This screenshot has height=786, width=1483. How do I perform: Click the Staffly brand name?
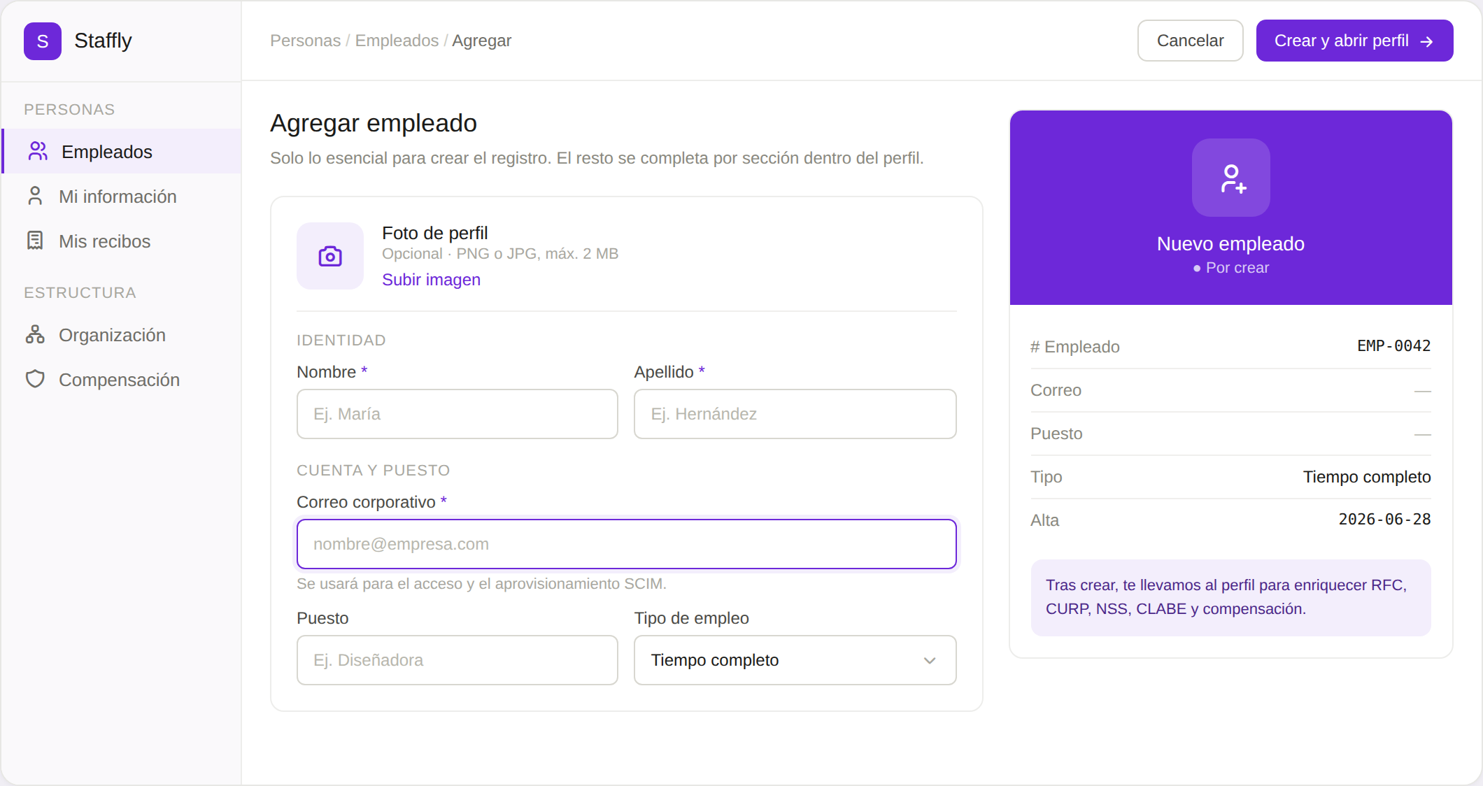pyautogui.click(x=103, y=41)
